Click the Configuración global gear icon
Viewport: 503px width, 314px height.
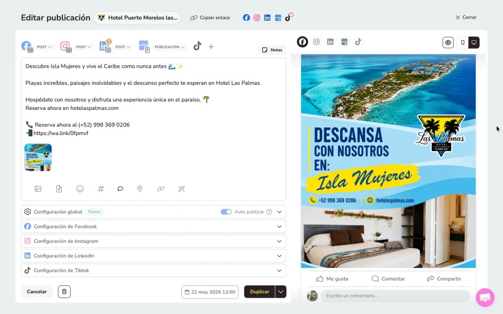pos(28,212)
